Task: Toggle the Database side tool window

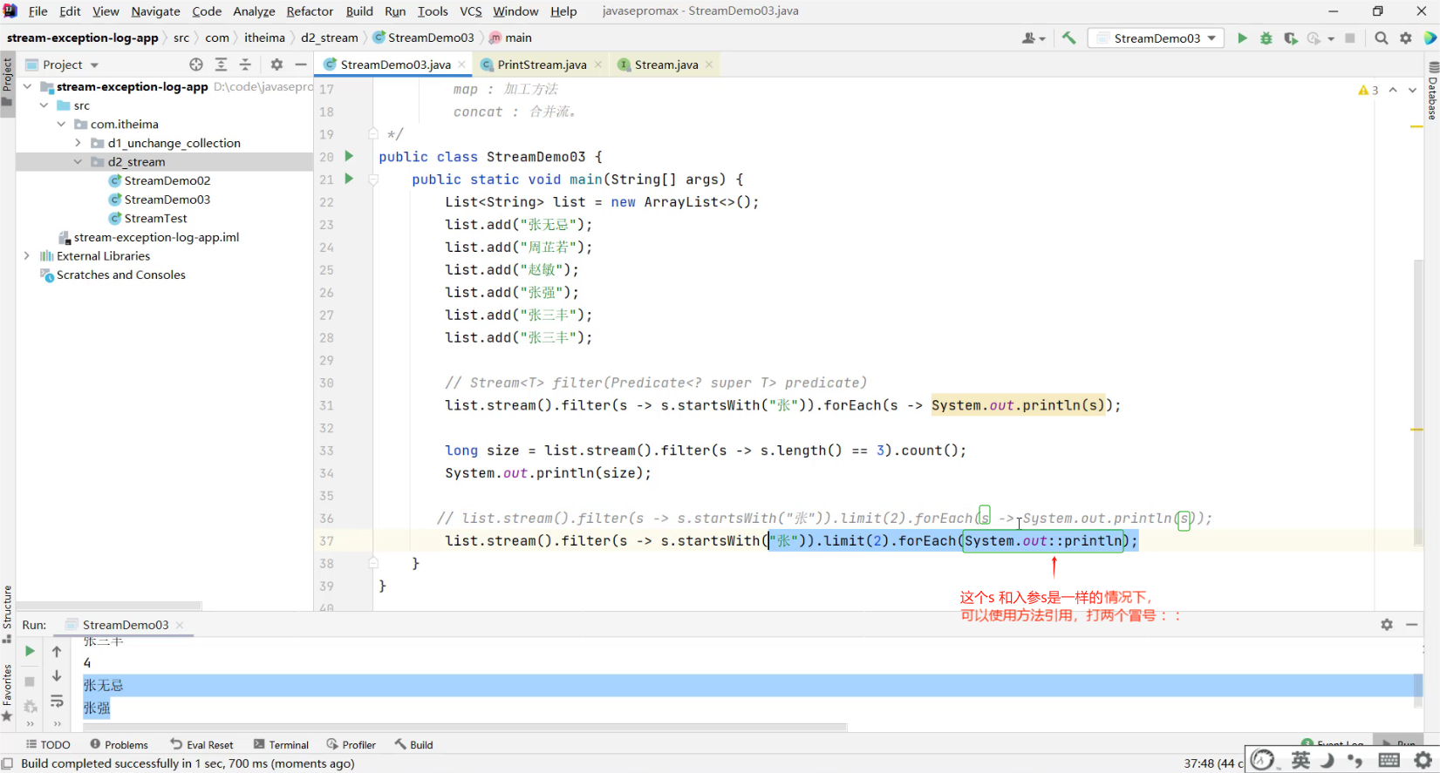Action: tap(1432, 91)
